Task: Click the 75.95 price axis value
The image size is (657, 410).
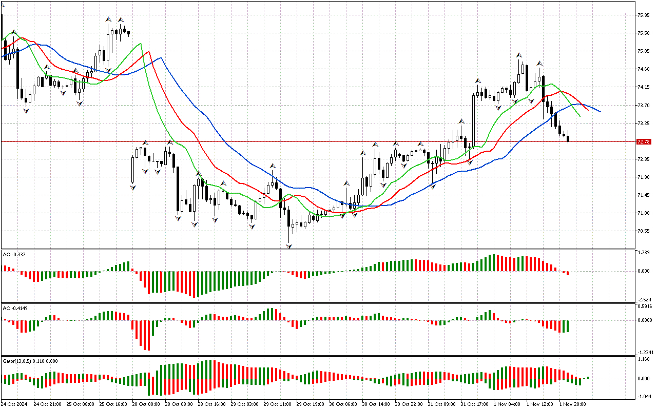Action: tap(643, 15)
